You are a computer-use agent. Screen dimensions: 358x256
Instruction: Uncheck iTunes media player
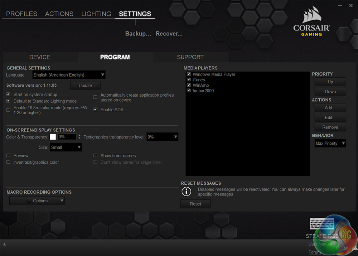coord(189,79)
